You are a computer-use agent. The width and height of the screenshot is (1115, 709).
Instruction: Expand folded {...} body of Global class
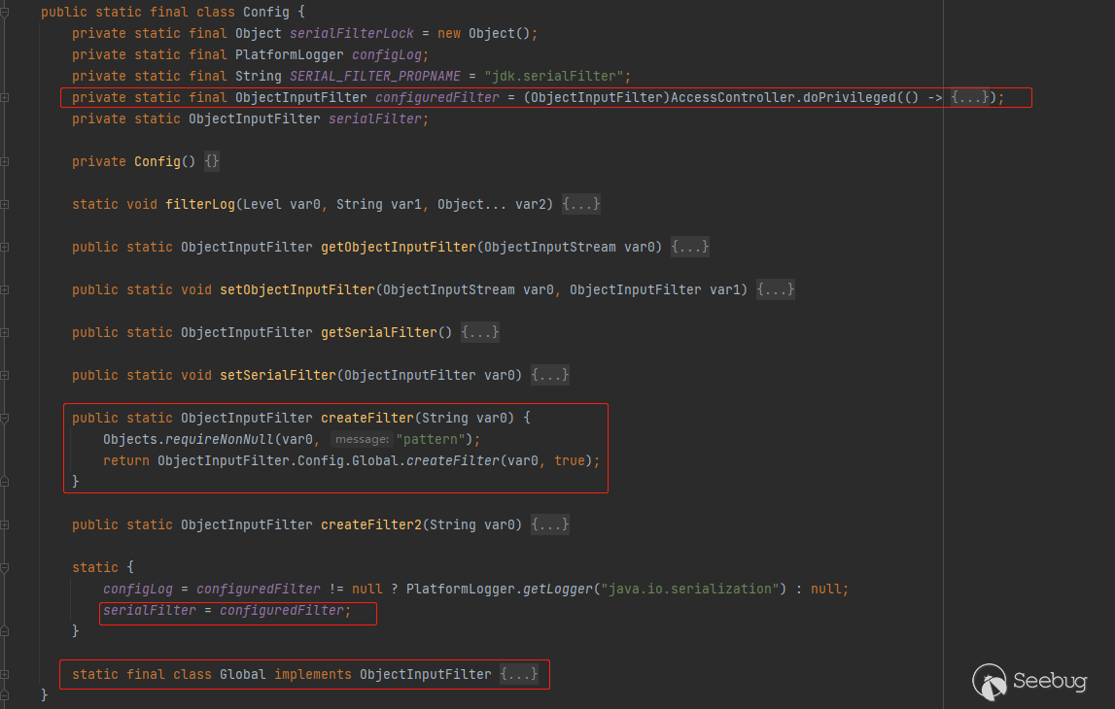pyautogui.click(x=519, y=674)
